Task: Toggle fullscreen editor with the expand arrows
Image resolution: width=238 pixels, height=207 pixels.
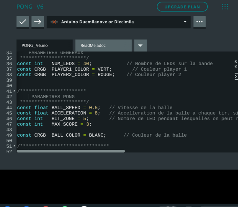Action: click(x=236, y=64)
